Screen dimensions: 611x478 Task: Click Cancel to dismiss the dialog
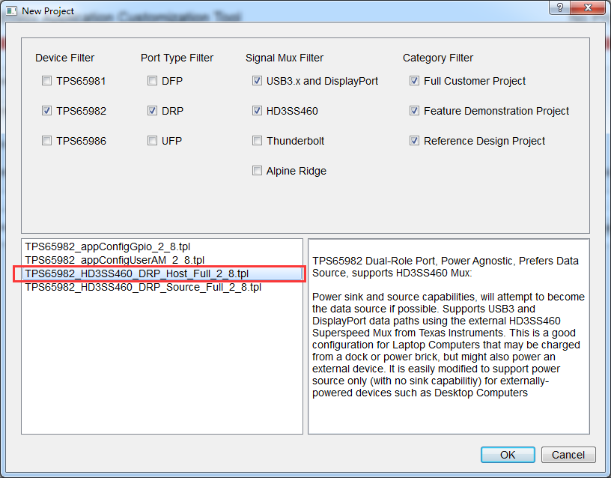(x=568, y=455)
